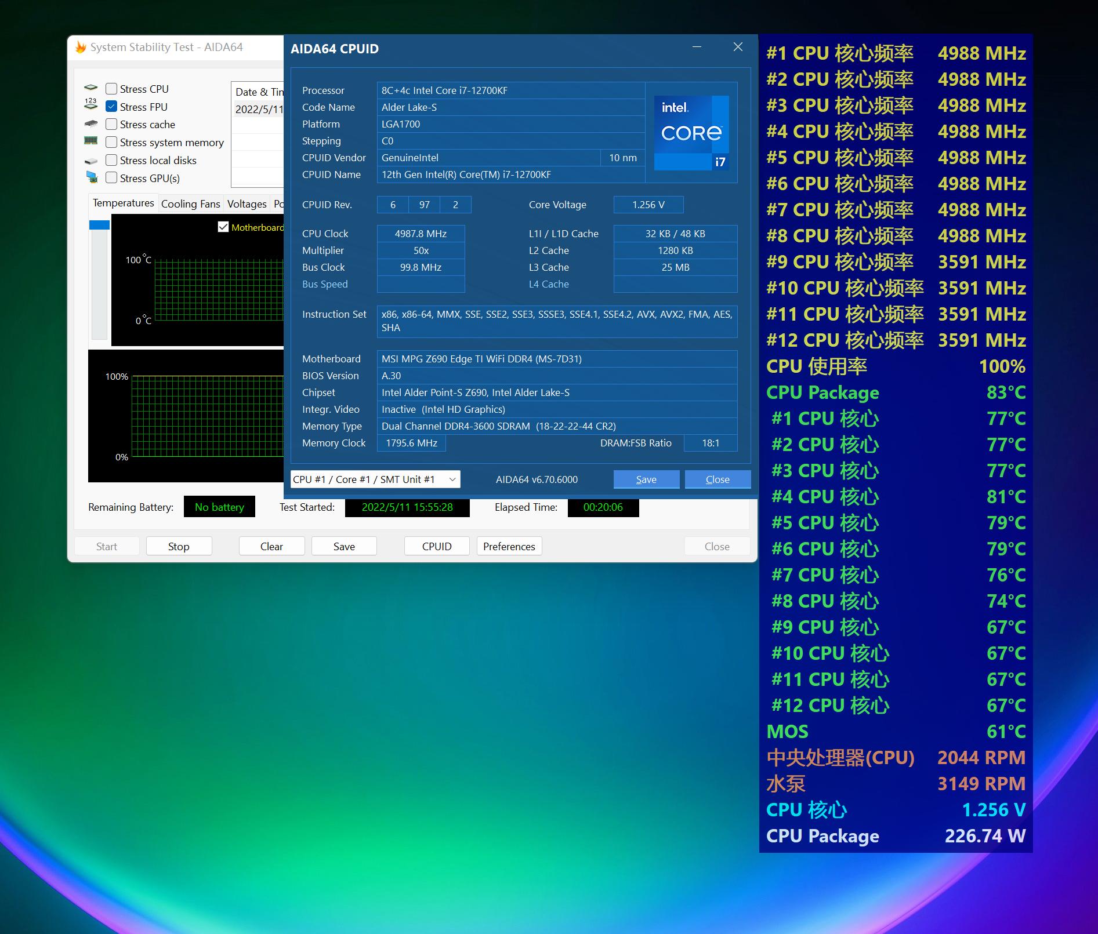The height and width of the screenshot is (934, 1098).
Task: Open the Preferences dialog
Action: click(509, 546)
